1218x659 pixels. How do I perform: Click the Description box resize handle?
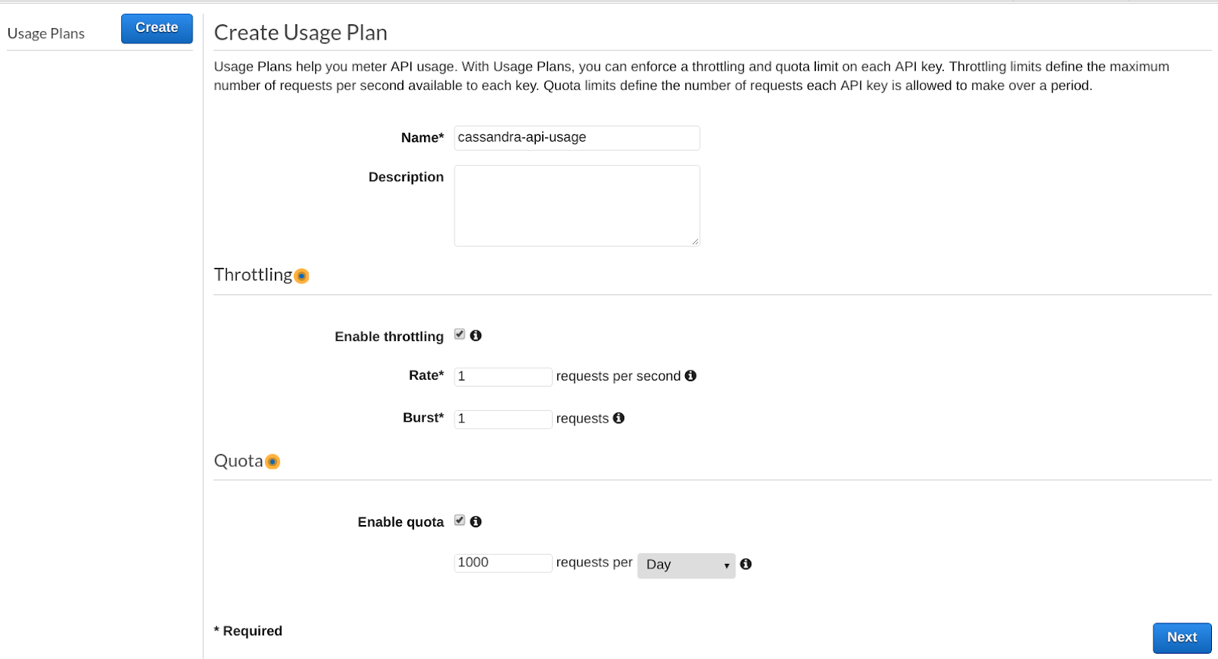pyautogui.click(x=695, y=242)
